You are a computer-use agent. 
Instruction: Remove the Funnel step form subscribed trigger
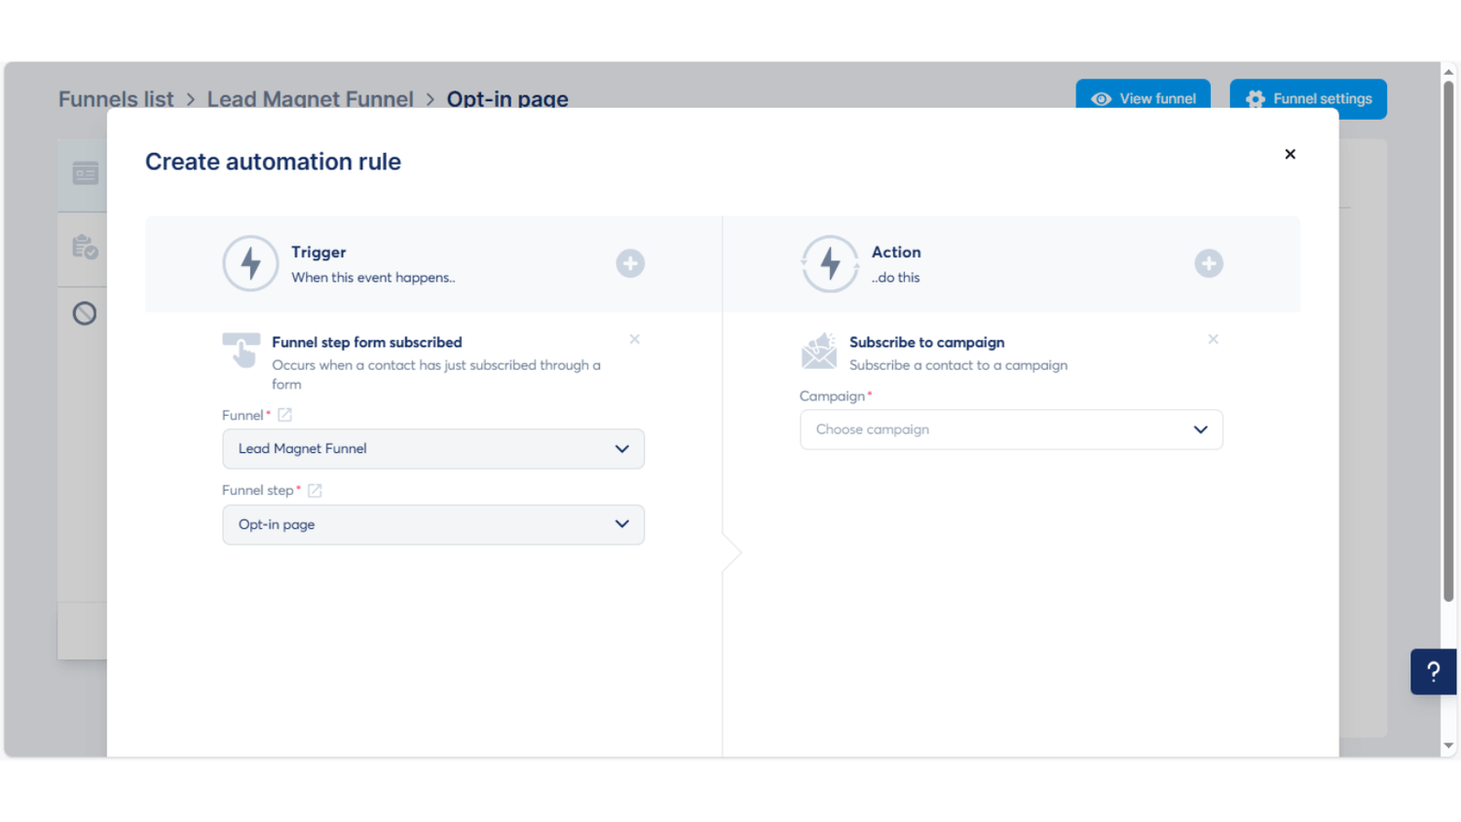click(x=634, y=339)
